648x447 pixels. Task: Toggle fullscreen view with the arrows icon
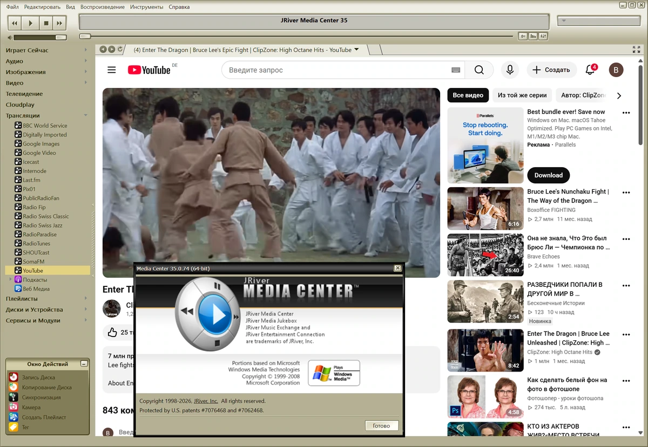tap(636, 50)
